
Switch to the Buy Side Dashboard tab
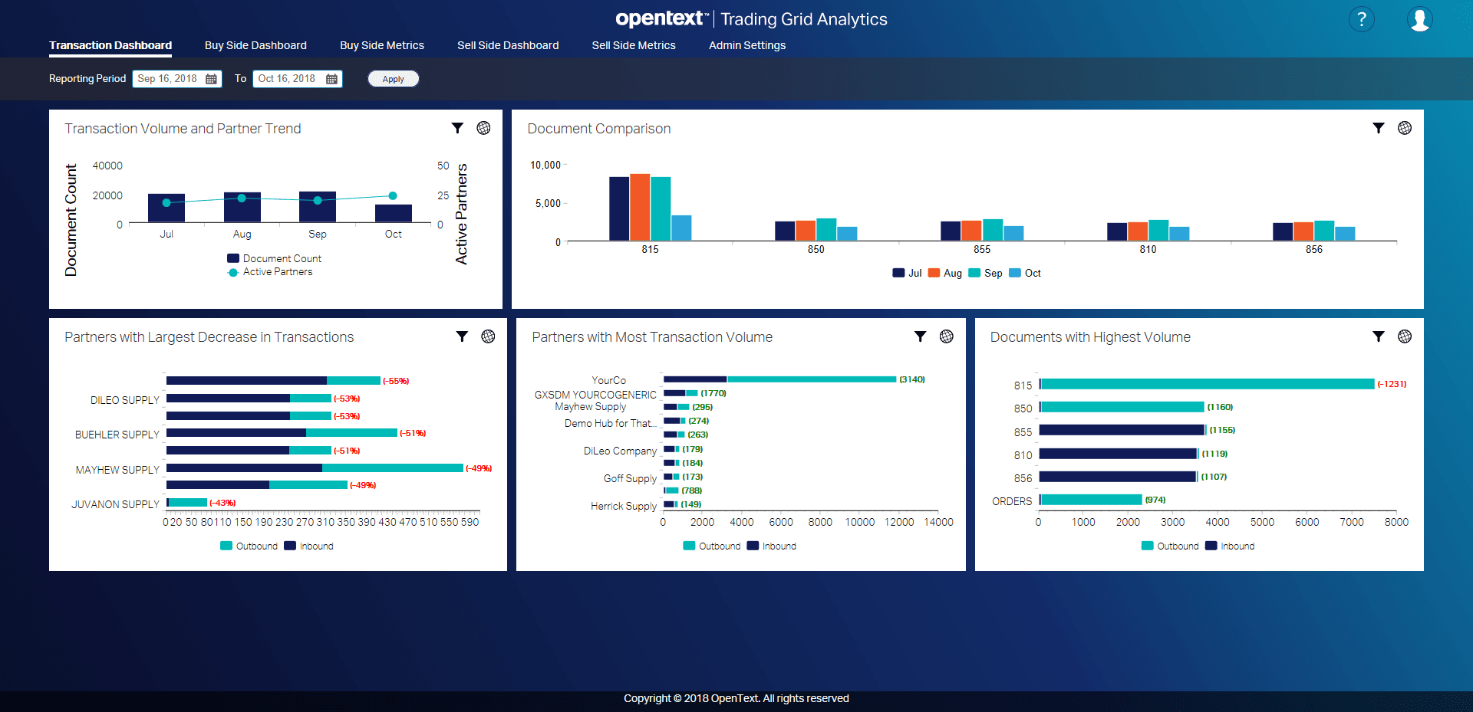point(255,45)
